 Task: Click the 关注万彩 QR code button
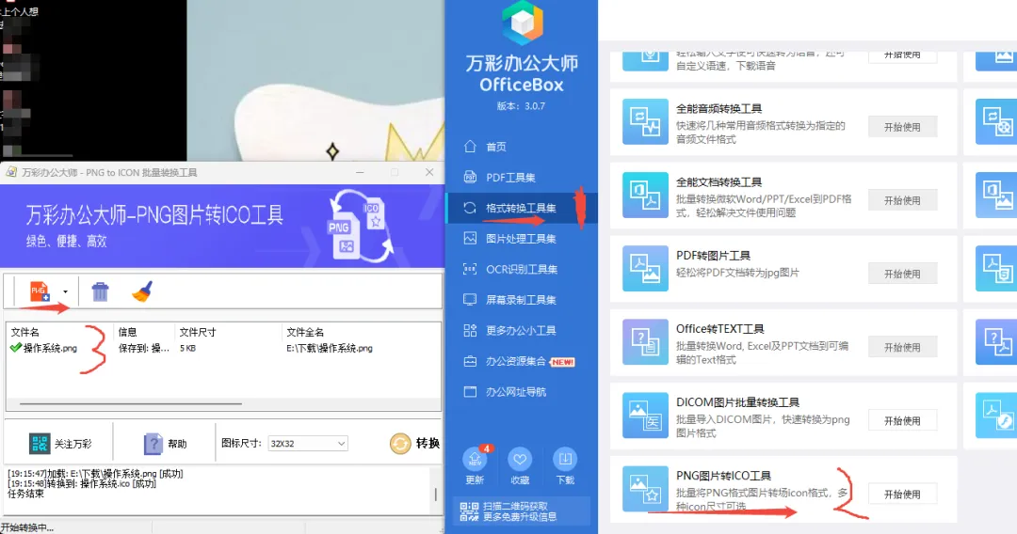[60, 444]
